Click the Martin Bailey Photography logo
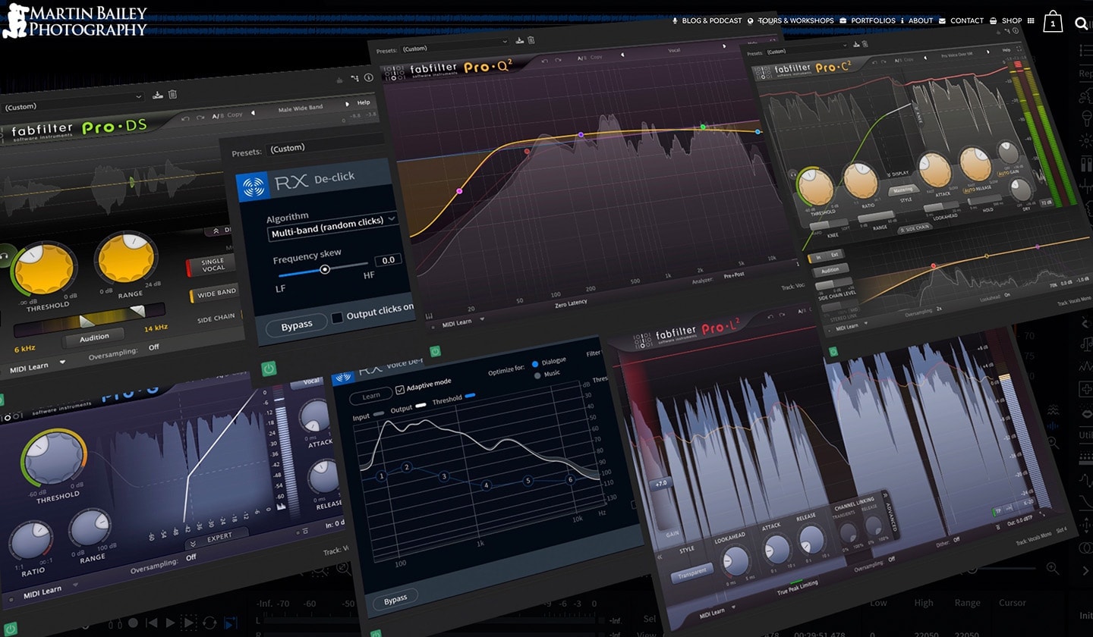This screenshot has width=1093, height=637. (74, 20)
